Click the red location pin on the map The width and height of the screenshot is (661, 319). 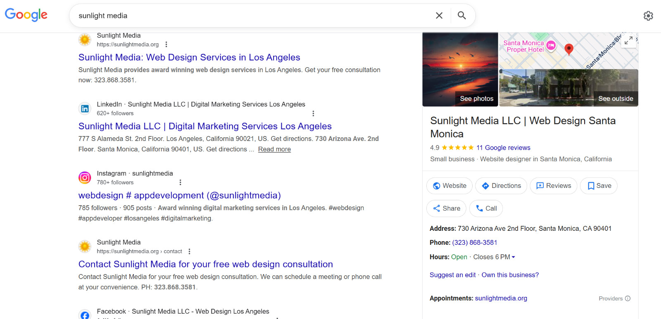(569, 49)
